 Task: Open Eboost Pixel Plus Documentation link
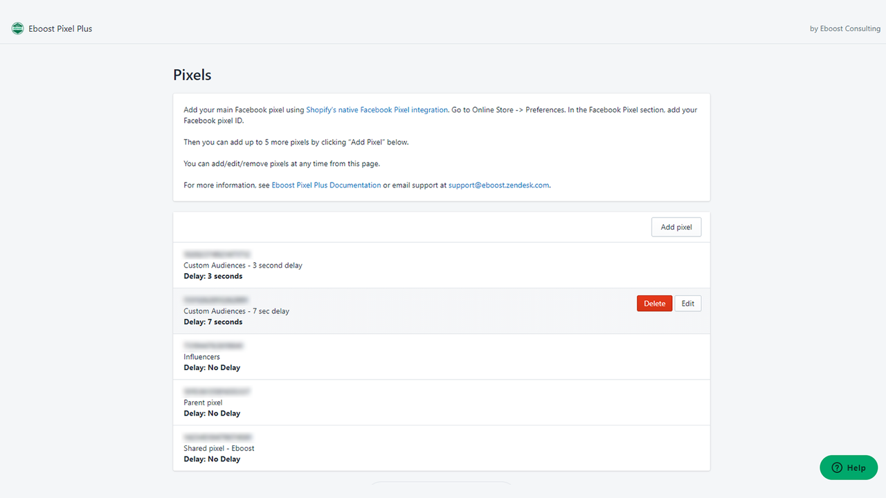(x=326, y=185)
